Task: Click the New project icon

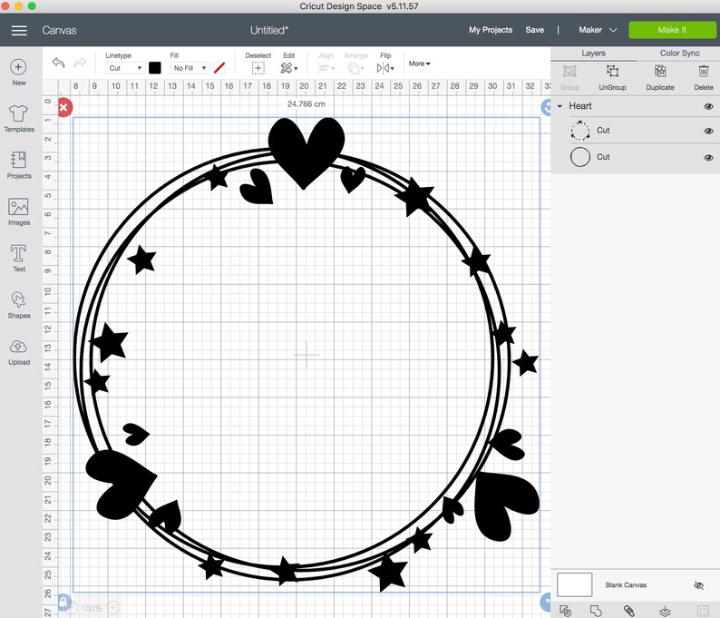Action: [x=18, y=67]
